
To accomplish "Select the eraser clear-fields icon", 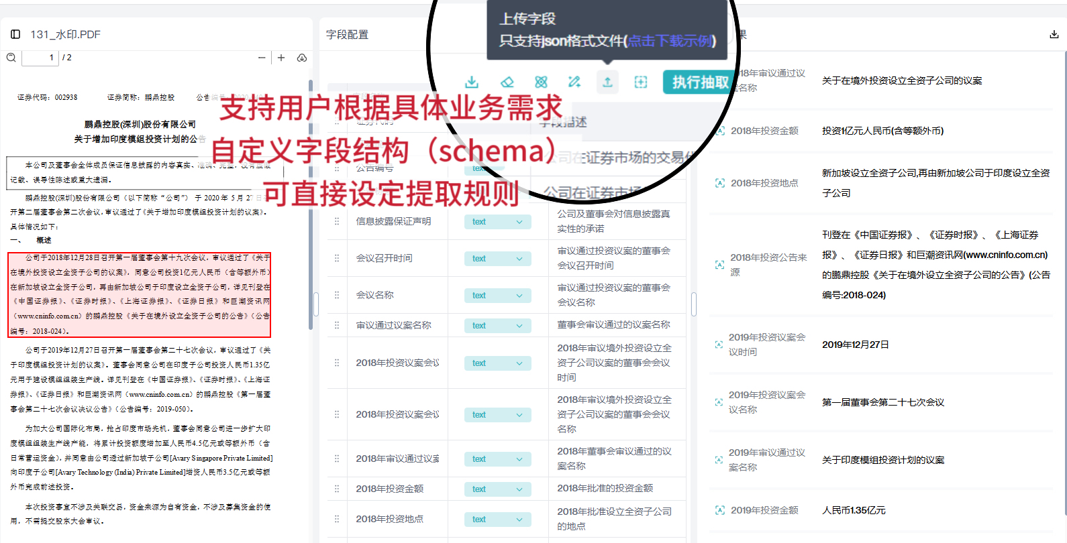I will coord(507,82).
